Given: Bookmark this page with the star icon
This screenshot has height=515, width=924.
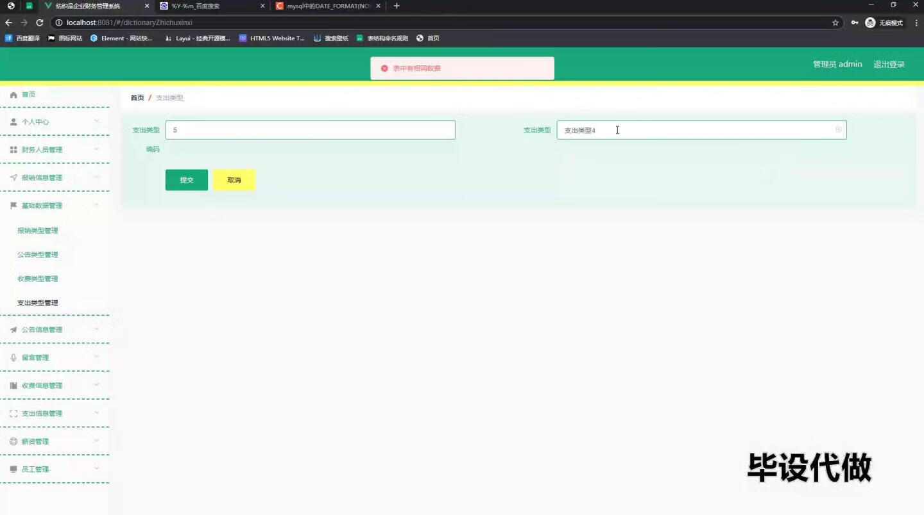Looking at the screenshot, I should click(835, 22).
